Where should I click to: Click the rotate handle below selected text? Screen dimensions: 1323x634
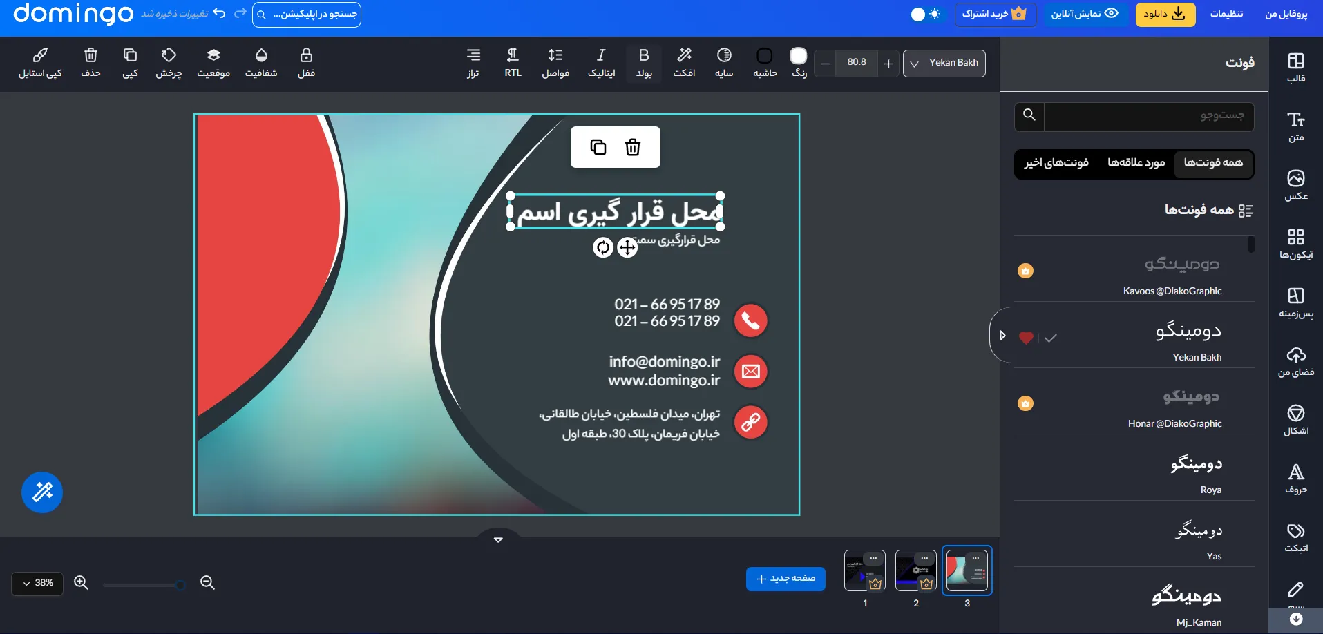603,247
